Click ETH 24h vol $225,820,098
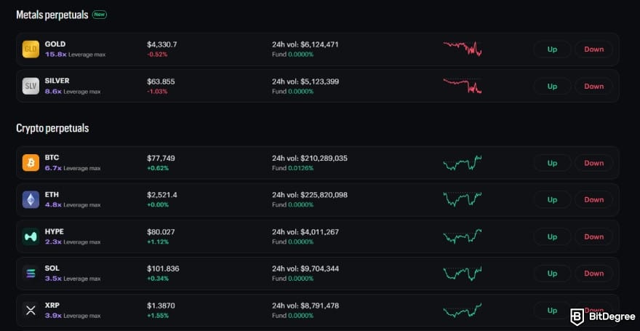 (310, 195)
